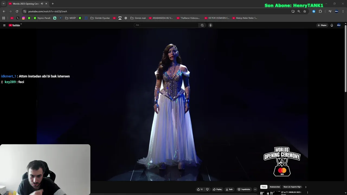The height and width of the screenshot is (195, 347).
Task: Show more filter chips with right chevron
Action: coord(306,187)
